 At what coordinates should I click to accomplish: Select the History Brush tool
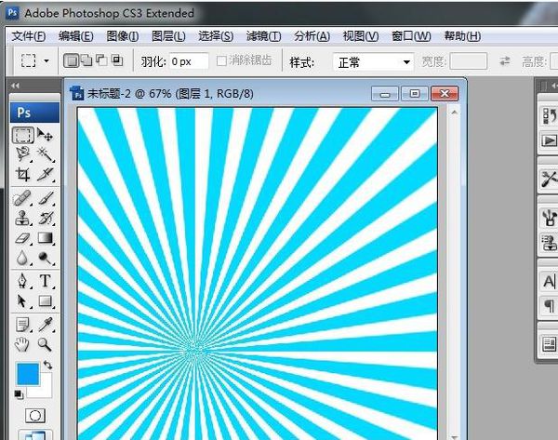[x=46, y=218]
